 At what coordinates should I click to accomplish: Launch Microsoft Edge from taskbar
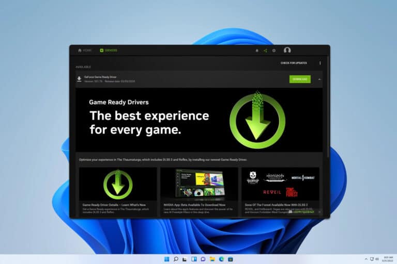pyautogui.click(x=221, y=259)
